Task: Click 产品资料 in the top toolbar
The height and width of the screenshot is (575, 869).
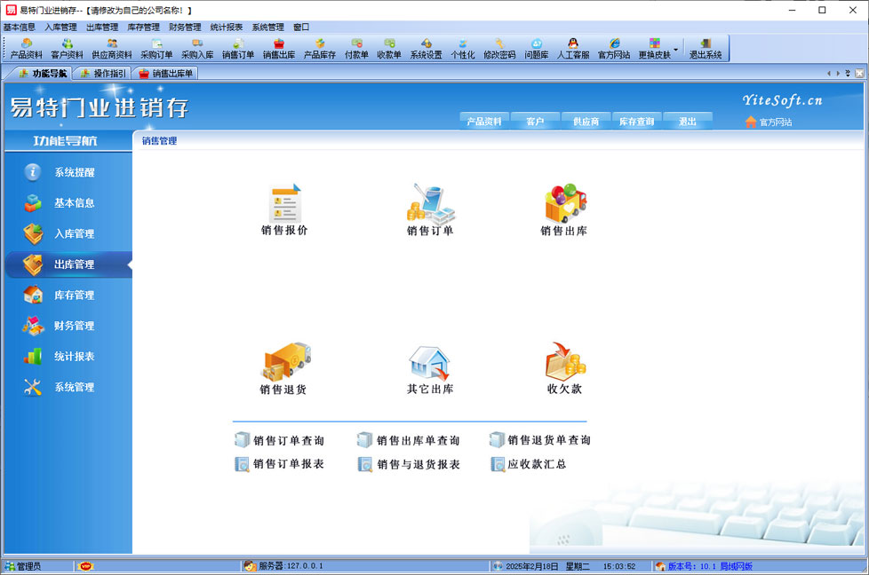Action: 26,49
